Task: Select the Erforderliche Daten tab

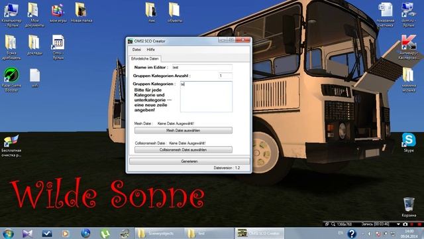Action: (x=144, y=58)
